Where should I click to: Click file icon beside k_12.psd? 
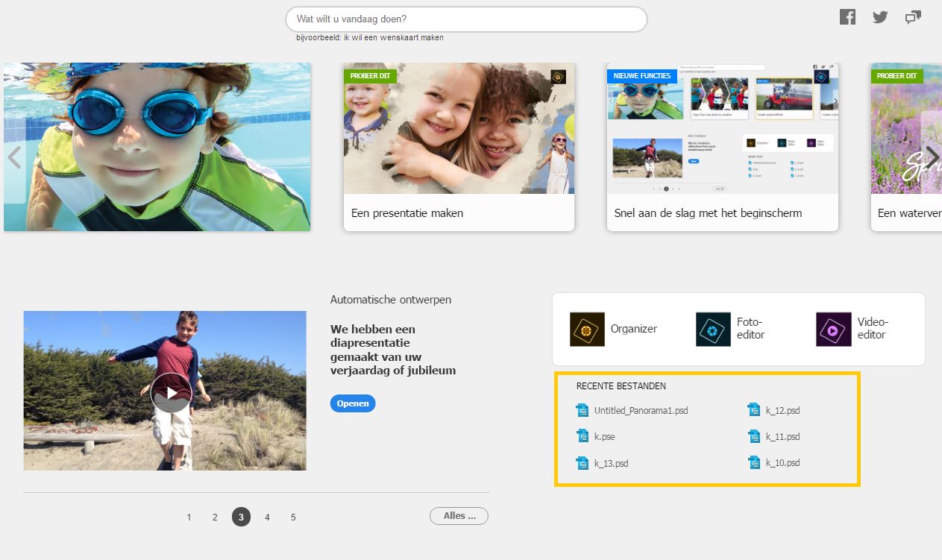pyautogui.click(x=754, y=409)
